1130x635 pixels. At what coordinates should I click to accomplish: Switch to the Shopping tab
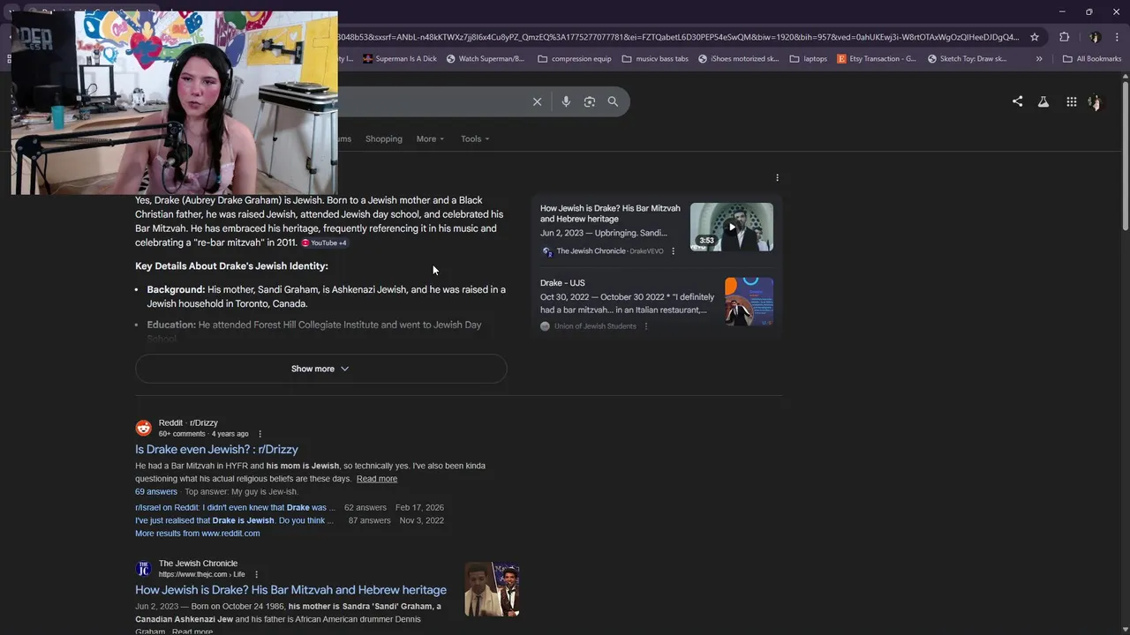coord(383,138)
